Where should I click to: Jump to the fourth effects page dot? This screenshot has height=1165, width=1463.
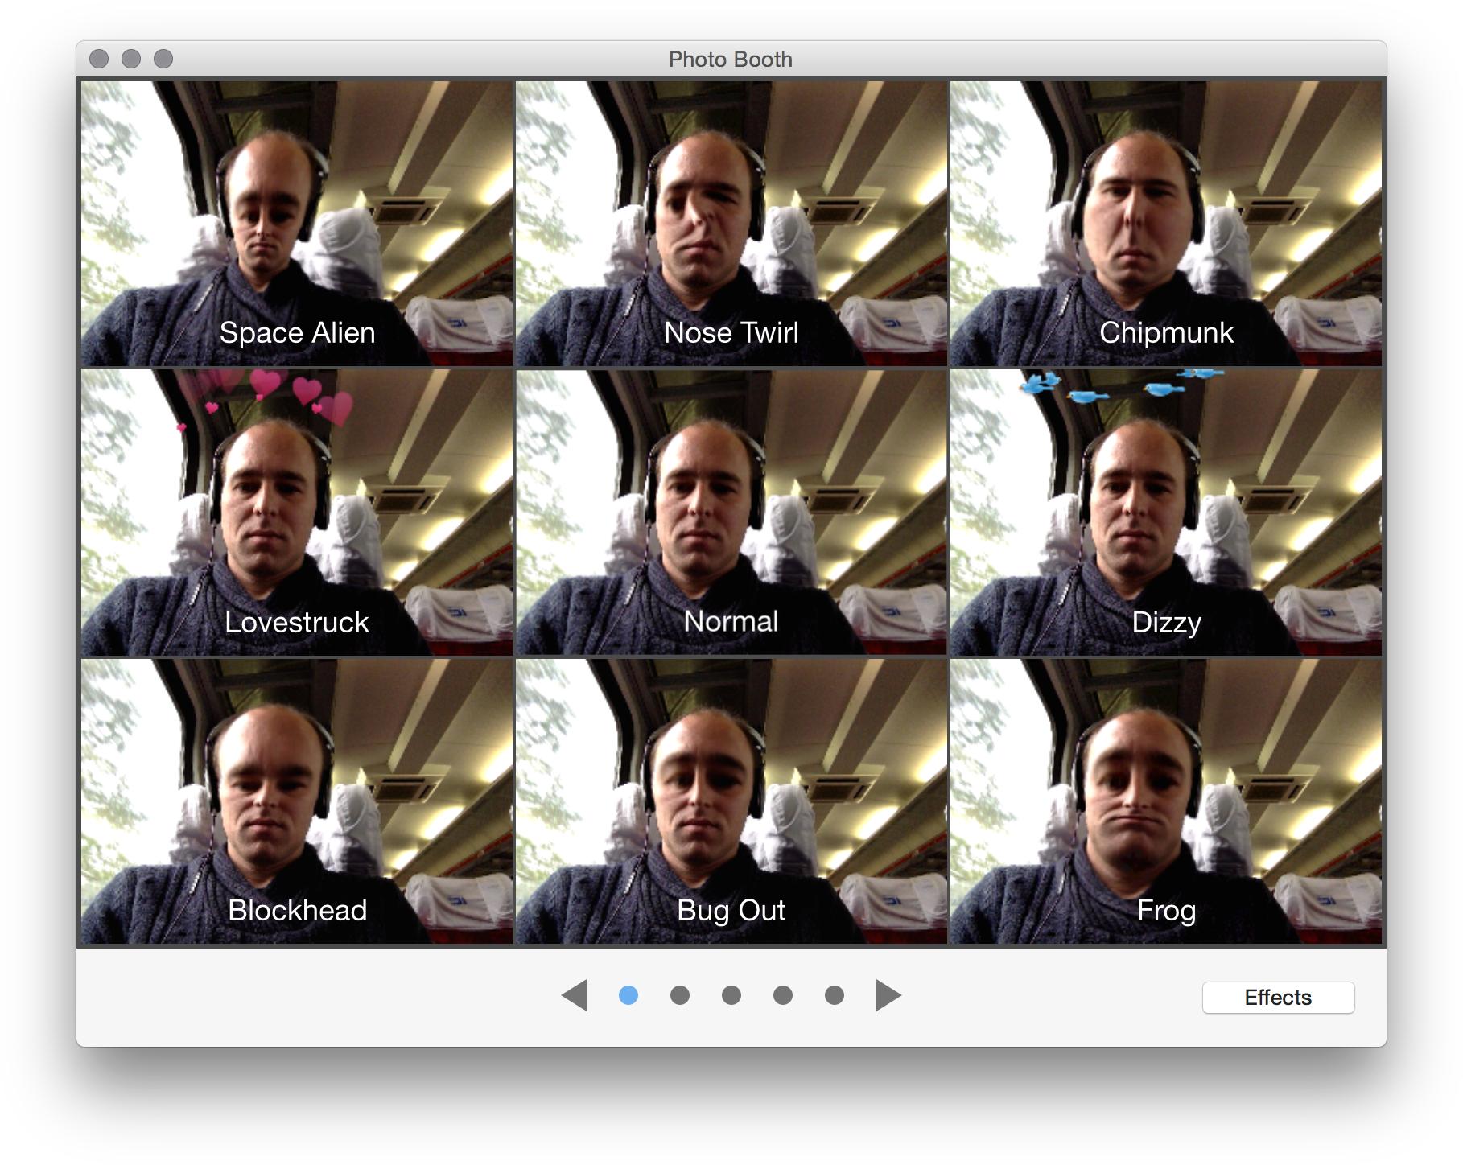(x=783, y=995)
